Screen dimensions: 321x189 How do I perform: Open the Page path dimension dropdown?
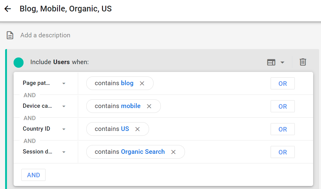(64, 83)
